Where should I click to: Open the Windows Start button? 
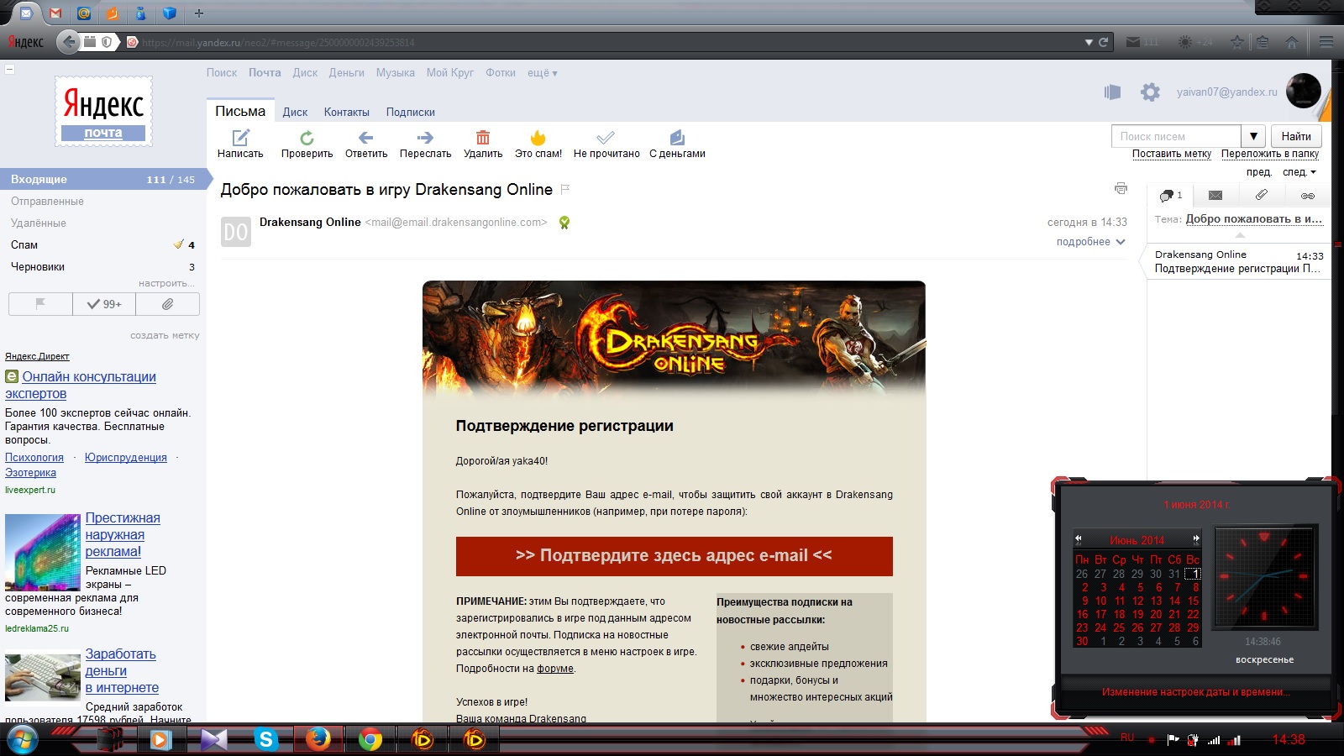click(22, 739)
